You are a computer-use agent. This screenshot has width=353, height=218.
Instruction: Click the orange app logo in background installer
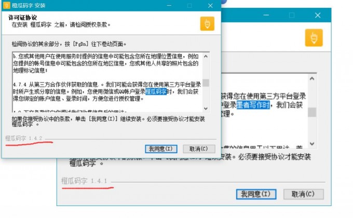(314, 37)
